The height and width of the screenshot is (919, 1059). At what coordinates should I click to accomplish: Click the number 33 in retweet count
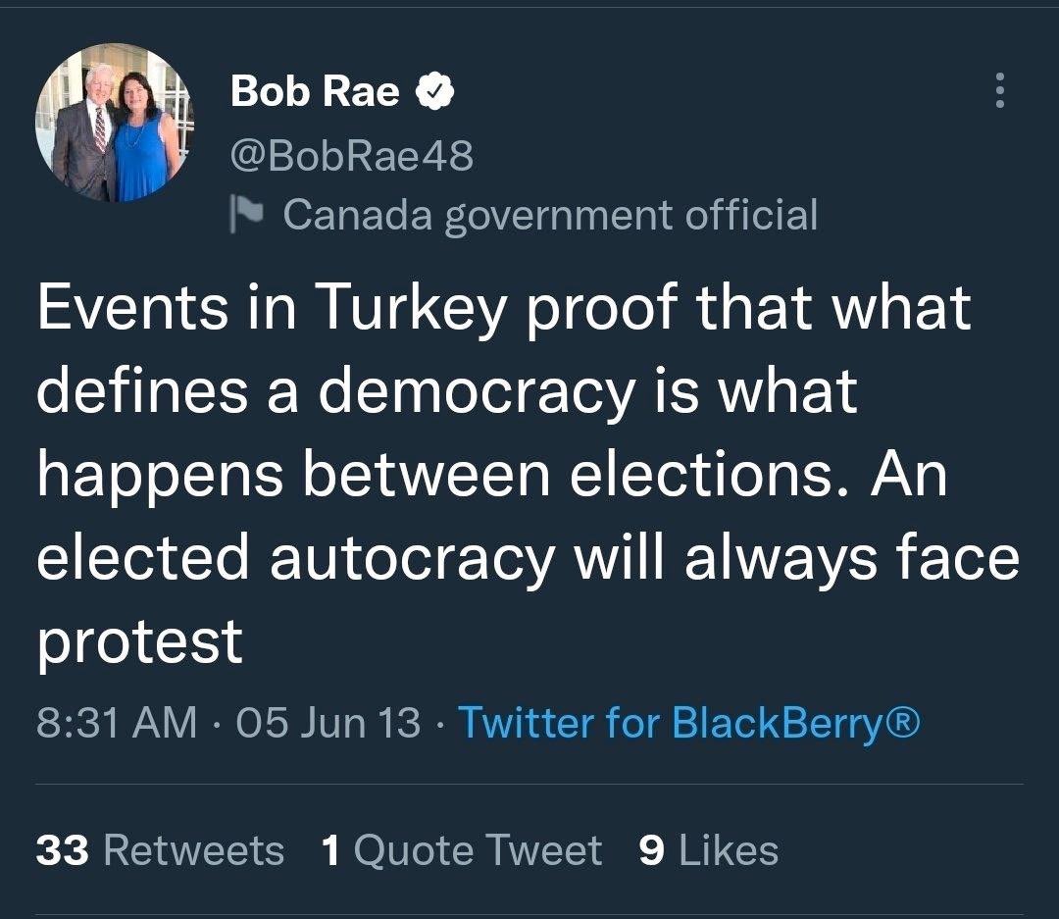pyautogui.click(x=62, y=849)
